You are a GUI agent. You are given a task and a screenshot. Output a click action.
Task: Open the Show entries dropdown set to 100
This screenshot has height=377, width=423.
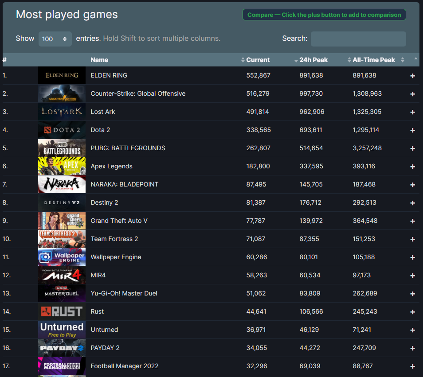[55, 39]
